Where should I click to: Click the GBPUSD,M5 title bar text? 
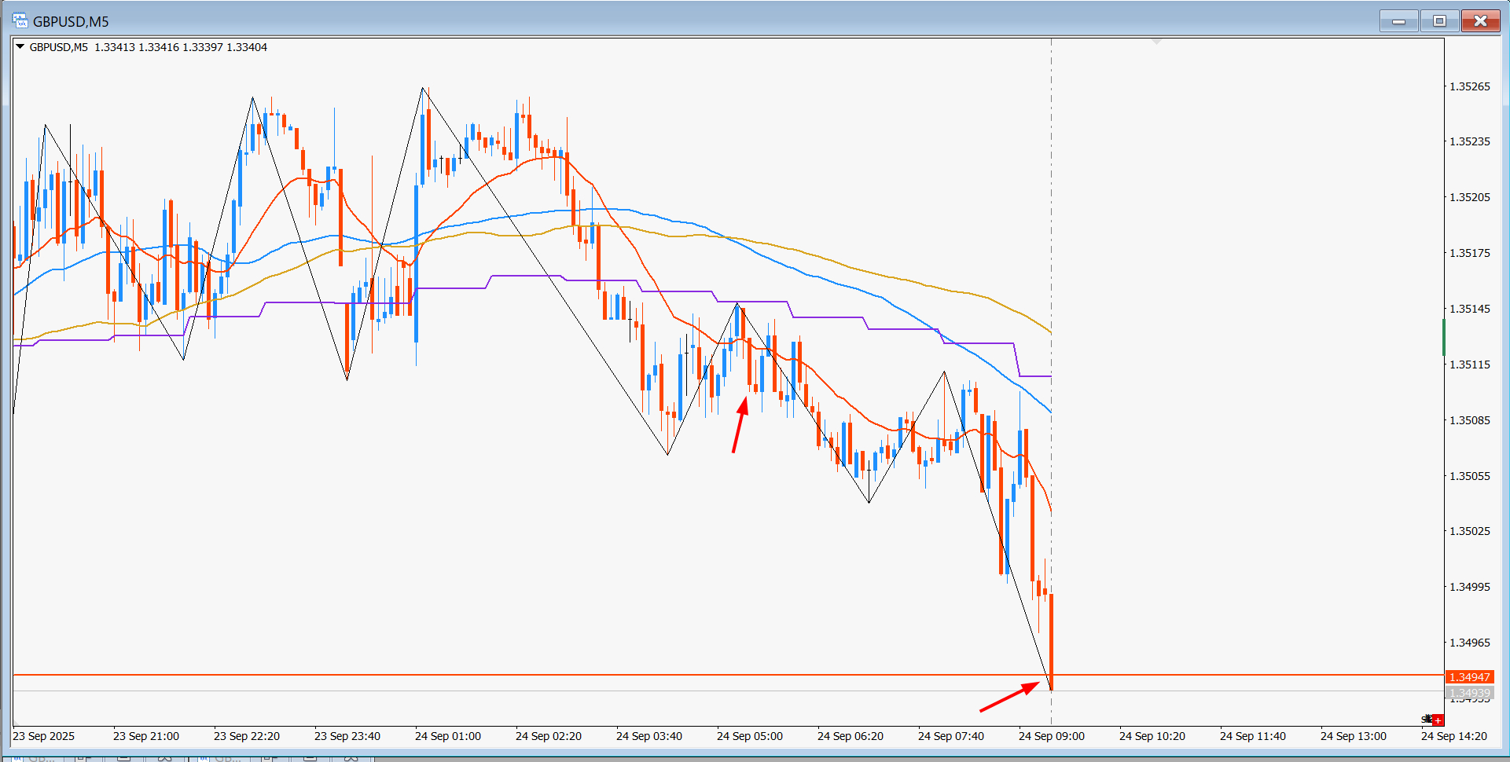pos(71,22)
